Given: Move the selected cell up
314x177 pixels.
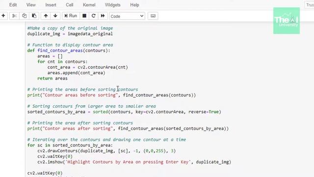Looking at the screenshot, I should click(46, 16).
